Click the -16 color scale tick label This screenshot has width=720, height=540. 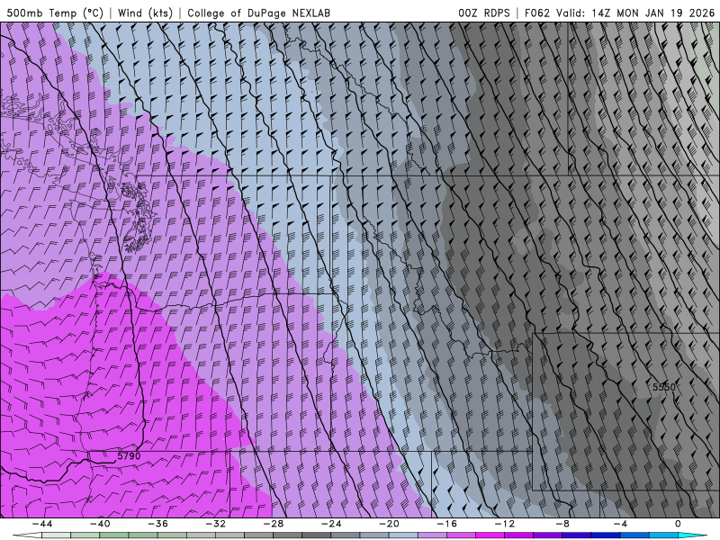pyautogui.click(x=446, y=524)
